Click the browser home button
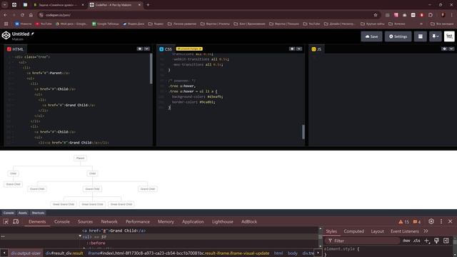This screenshot has height=257, width=457. (31, 15)
